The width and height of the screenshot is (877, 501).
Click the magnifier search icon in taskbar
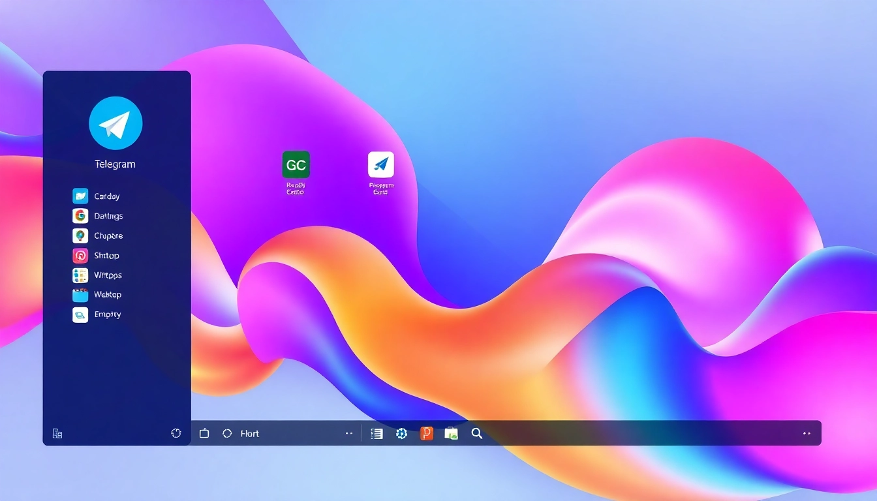[x=477, y=433]
